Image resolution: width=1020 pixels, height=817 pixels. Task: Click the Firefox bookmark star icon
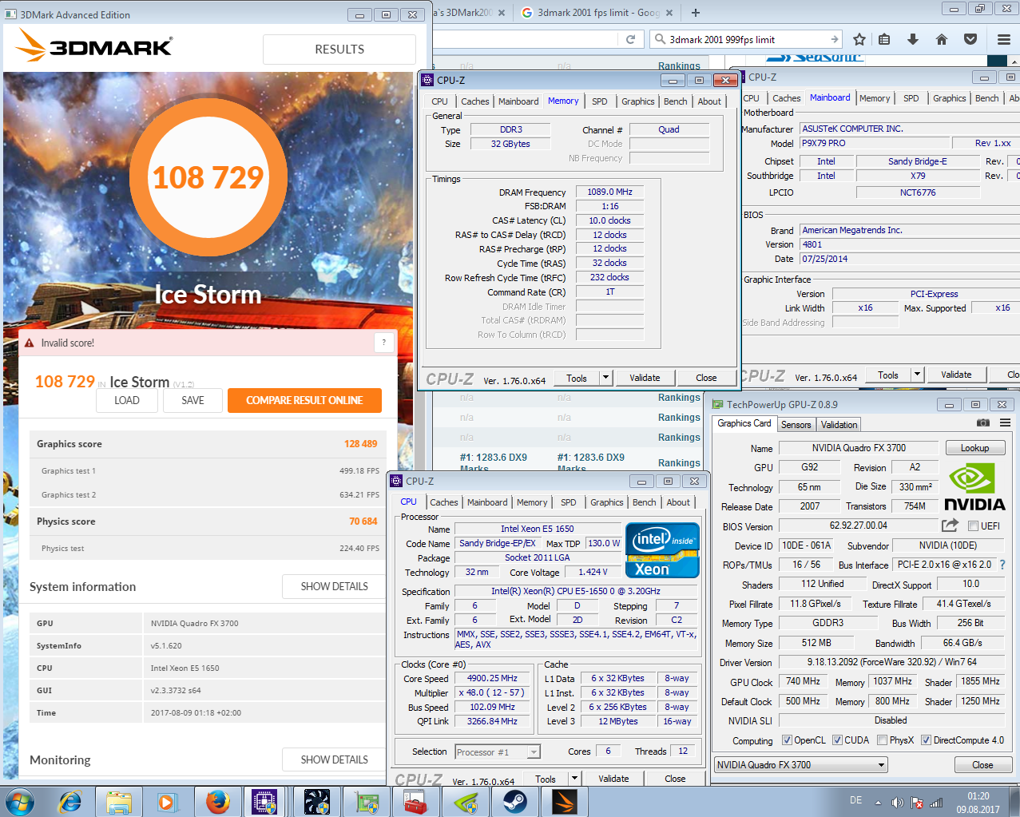[859, 39]
